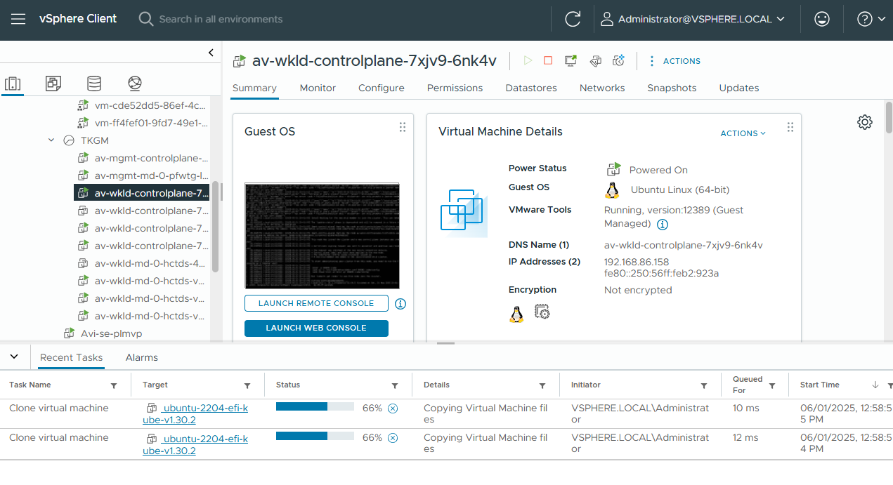Sort tasks by Start Time arrow
893x485 pixels.
coord(875,385)
